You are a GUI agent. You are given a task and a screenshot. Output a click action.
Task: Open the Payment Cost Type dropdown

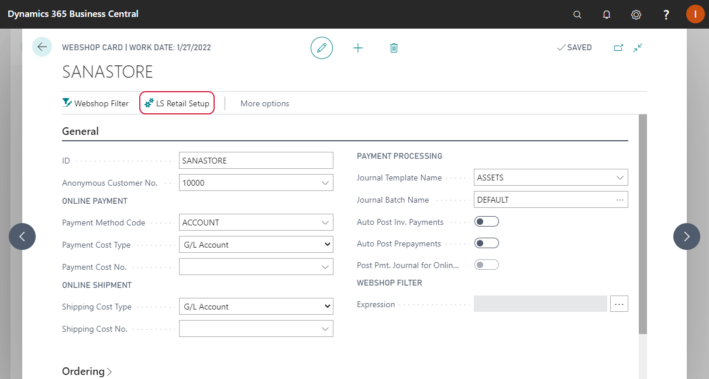pyautogui.click(x=256, y=245)
